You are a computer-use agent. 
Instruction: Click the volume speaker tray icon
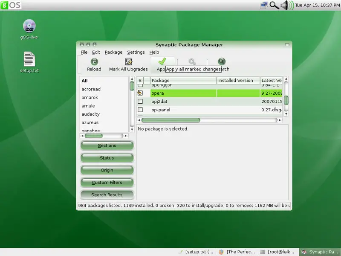tap(287, 5)
